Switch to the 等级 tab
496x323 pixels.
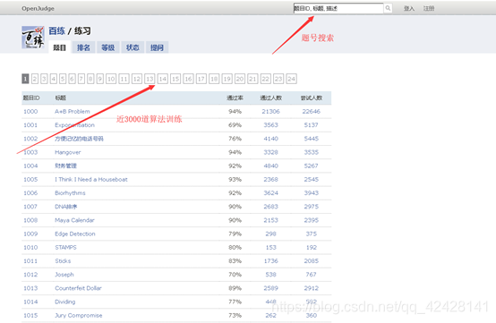tap(107, 47)
